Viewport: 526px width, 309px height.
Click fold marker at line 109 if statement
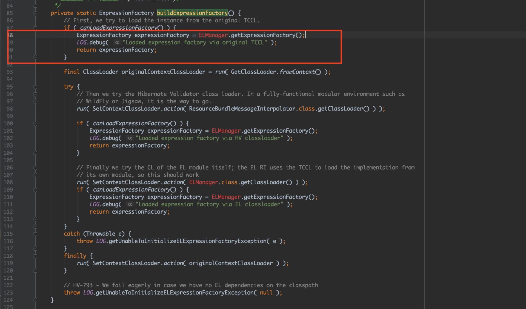pyautogui.click(x=35, y=190)
